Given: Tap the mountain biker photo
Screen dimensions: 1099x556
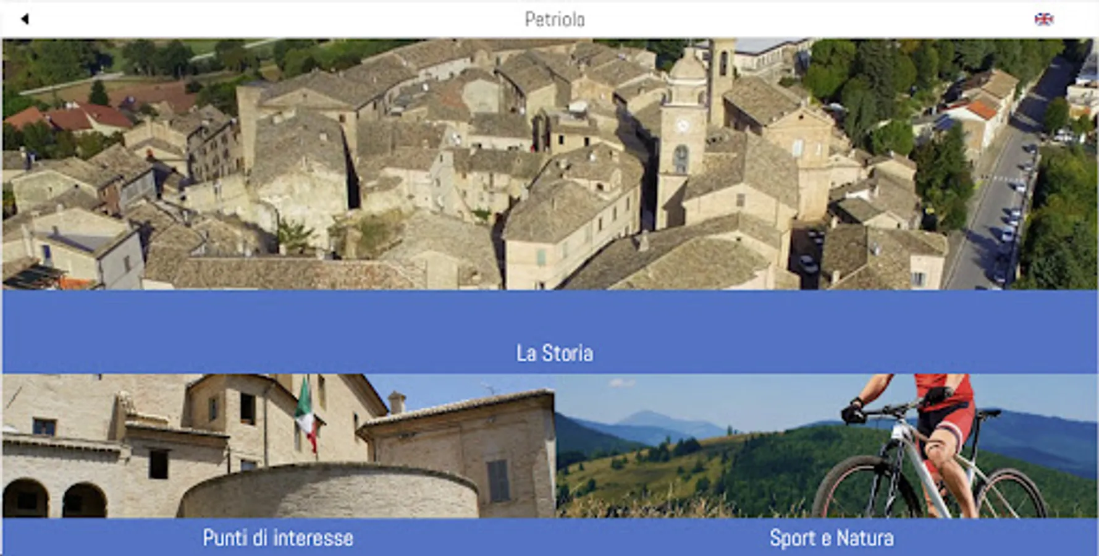Looking at the screenshot, I should (x=827, y=445).
